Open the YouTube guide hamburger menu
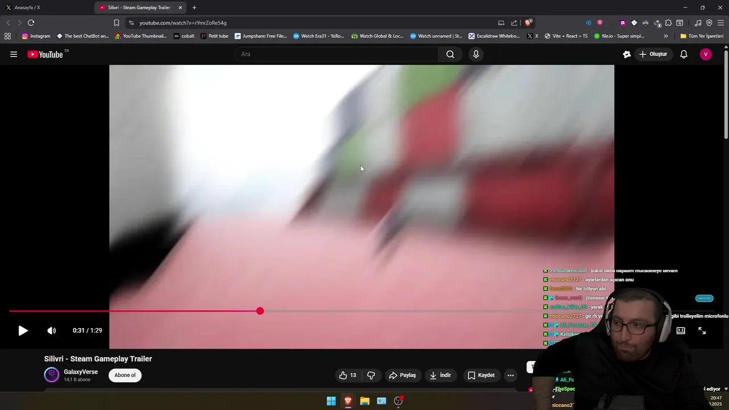 tap(14, 54)
